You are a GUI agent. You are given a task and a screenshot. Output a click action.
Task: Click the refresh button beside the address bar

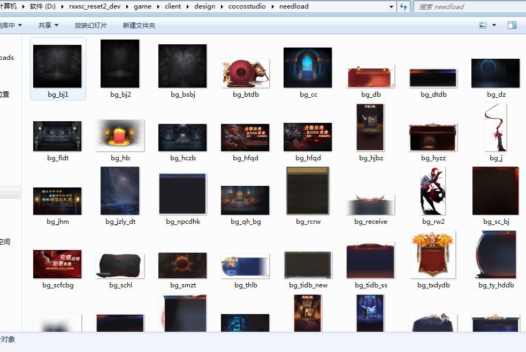pyautogui.click(x=404, y=7)
